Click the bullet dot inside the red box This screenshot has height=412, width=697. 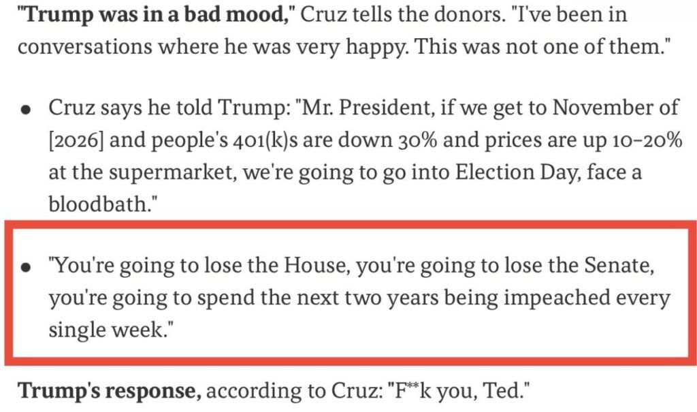[x=25, y=268]
